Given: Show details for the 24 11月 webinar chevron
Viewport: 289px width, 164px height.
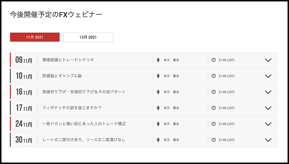Looking at the screenshot, I should click(x=268, y=124).
